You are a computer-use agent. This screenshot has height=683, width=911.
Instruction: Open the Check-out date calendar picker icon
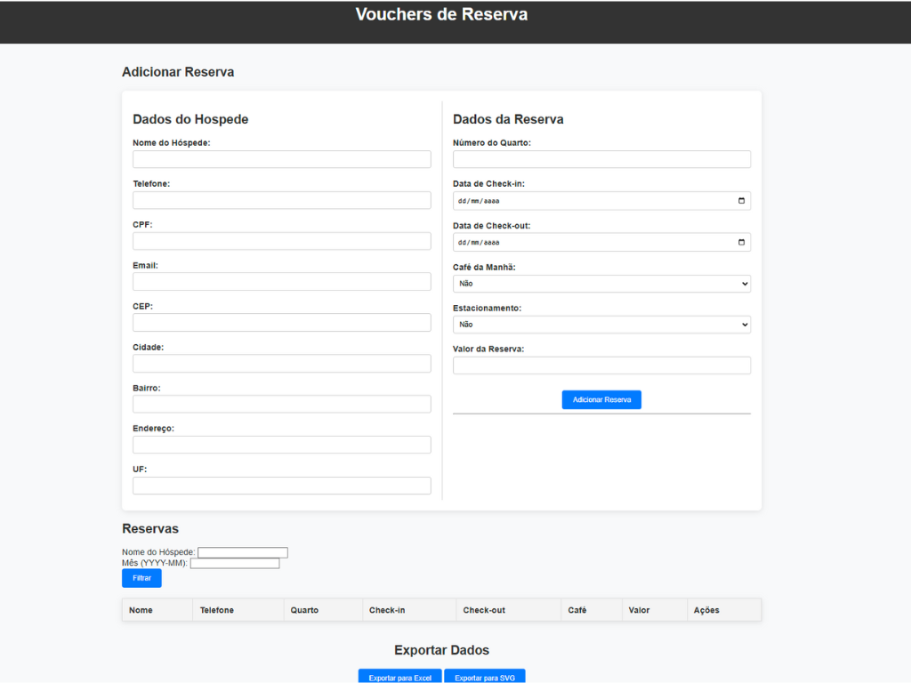pyautogui.click(x=741, y=242)
